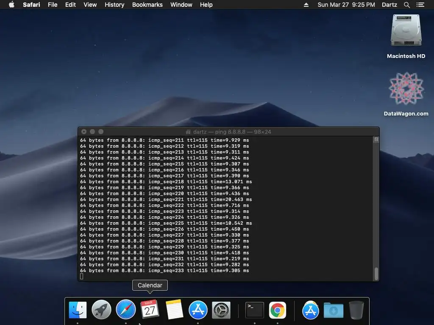Image resolution: width=434 pixels, height=325 pixels.
Task: Open App Store icon beside Notes
Action: 198,310
